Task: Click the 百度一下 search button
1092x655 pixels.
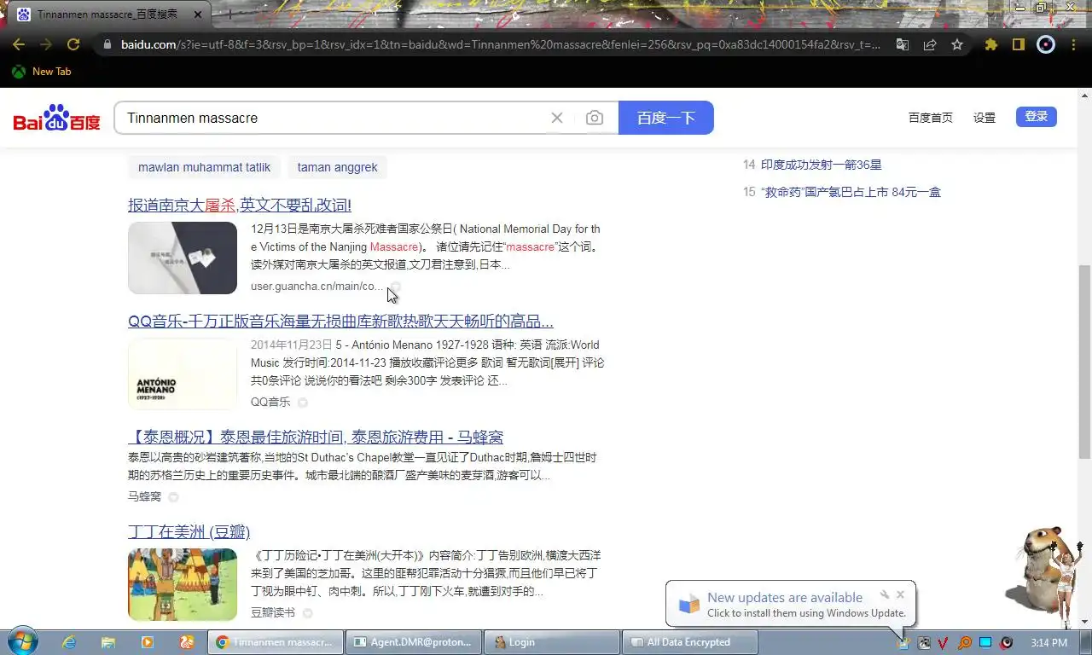Action: click(666, 118)
